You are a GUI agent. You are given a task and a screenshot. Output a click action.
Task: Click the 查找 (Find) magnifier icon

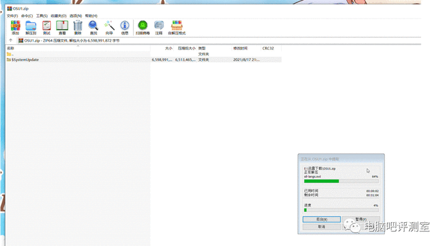tap(93, 28)
